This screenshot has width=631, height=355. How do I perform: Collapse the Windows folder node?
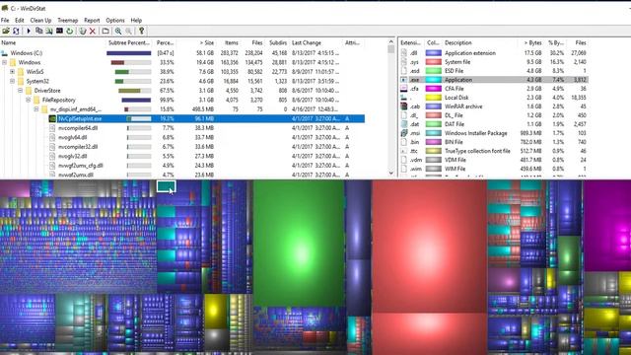(4, 62)
